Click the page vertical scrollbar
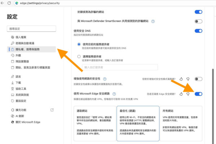This screenshot has width=216, height=144. point(213,106)
